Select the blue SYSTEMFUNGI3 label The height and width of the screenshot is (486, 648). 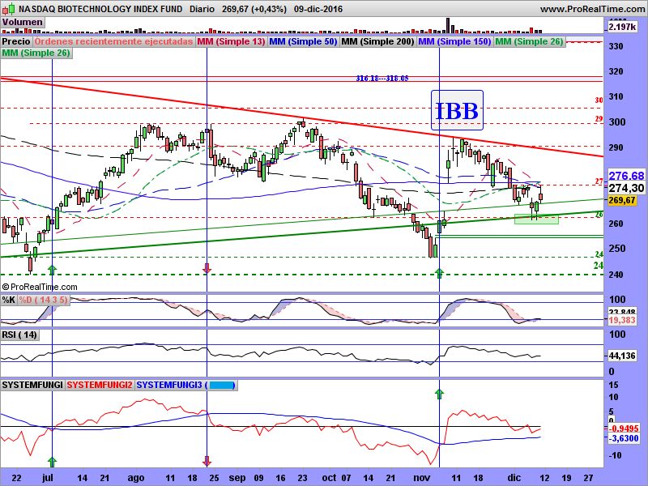coord(185,386)
